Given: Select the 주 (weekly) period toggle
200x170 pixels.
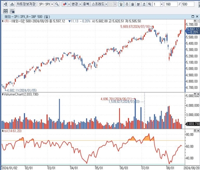Looking at the screenshot, I should 127,4.
